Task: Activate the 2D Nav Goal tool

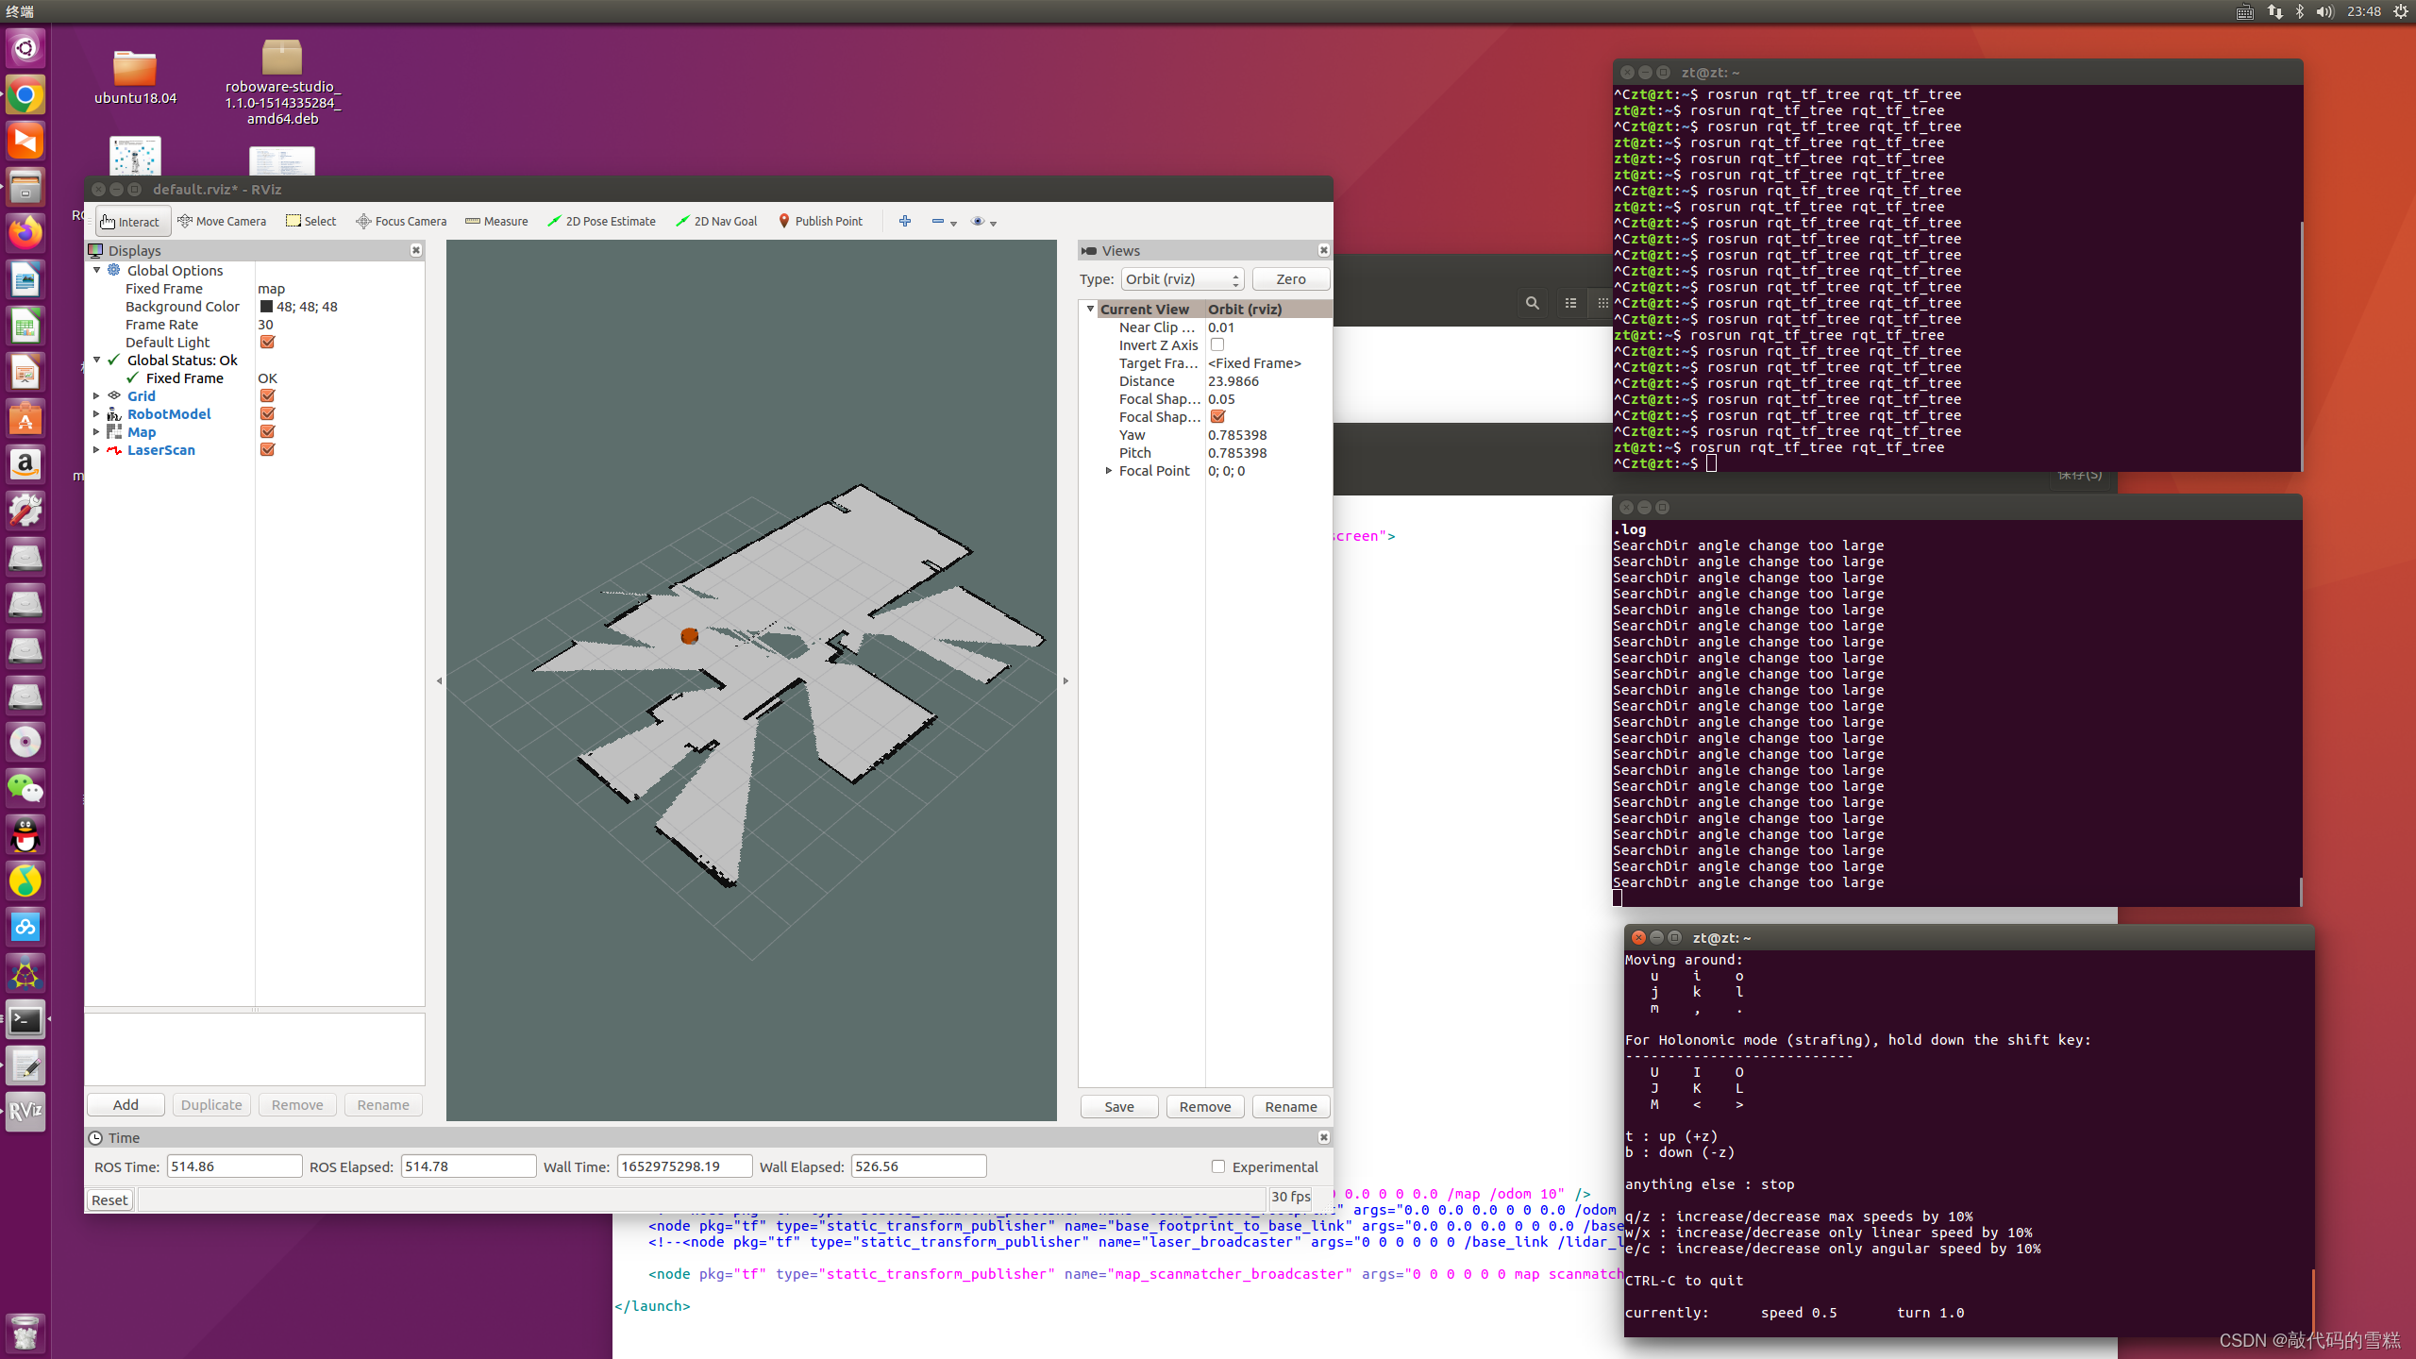Action: point(716,221)
